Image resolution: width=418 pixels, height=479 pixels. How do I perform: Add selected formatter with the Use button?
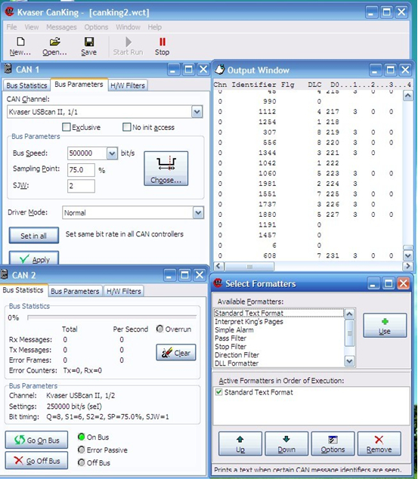tap(385, 326)
